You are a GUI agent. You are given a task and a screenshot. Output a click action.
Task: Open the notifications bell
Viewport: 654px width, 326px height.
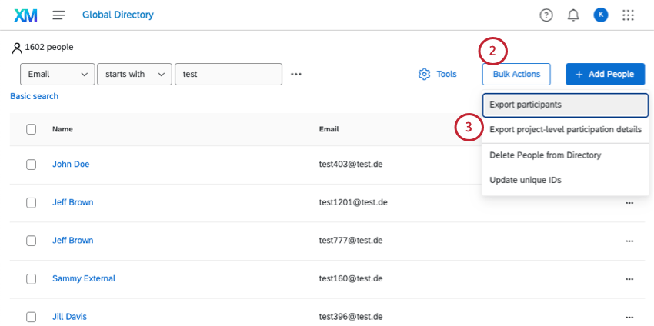(573, 15)
